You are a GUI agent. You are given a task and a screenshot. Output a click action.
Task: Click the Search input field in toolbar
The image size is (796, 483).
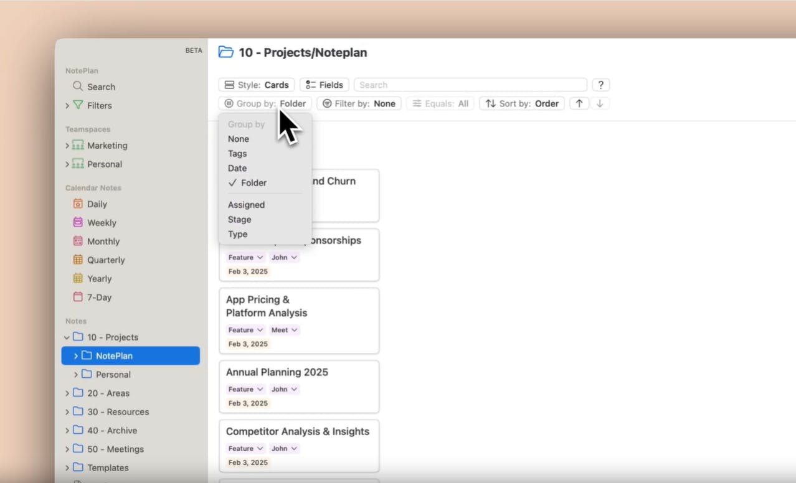pos(470,85)
